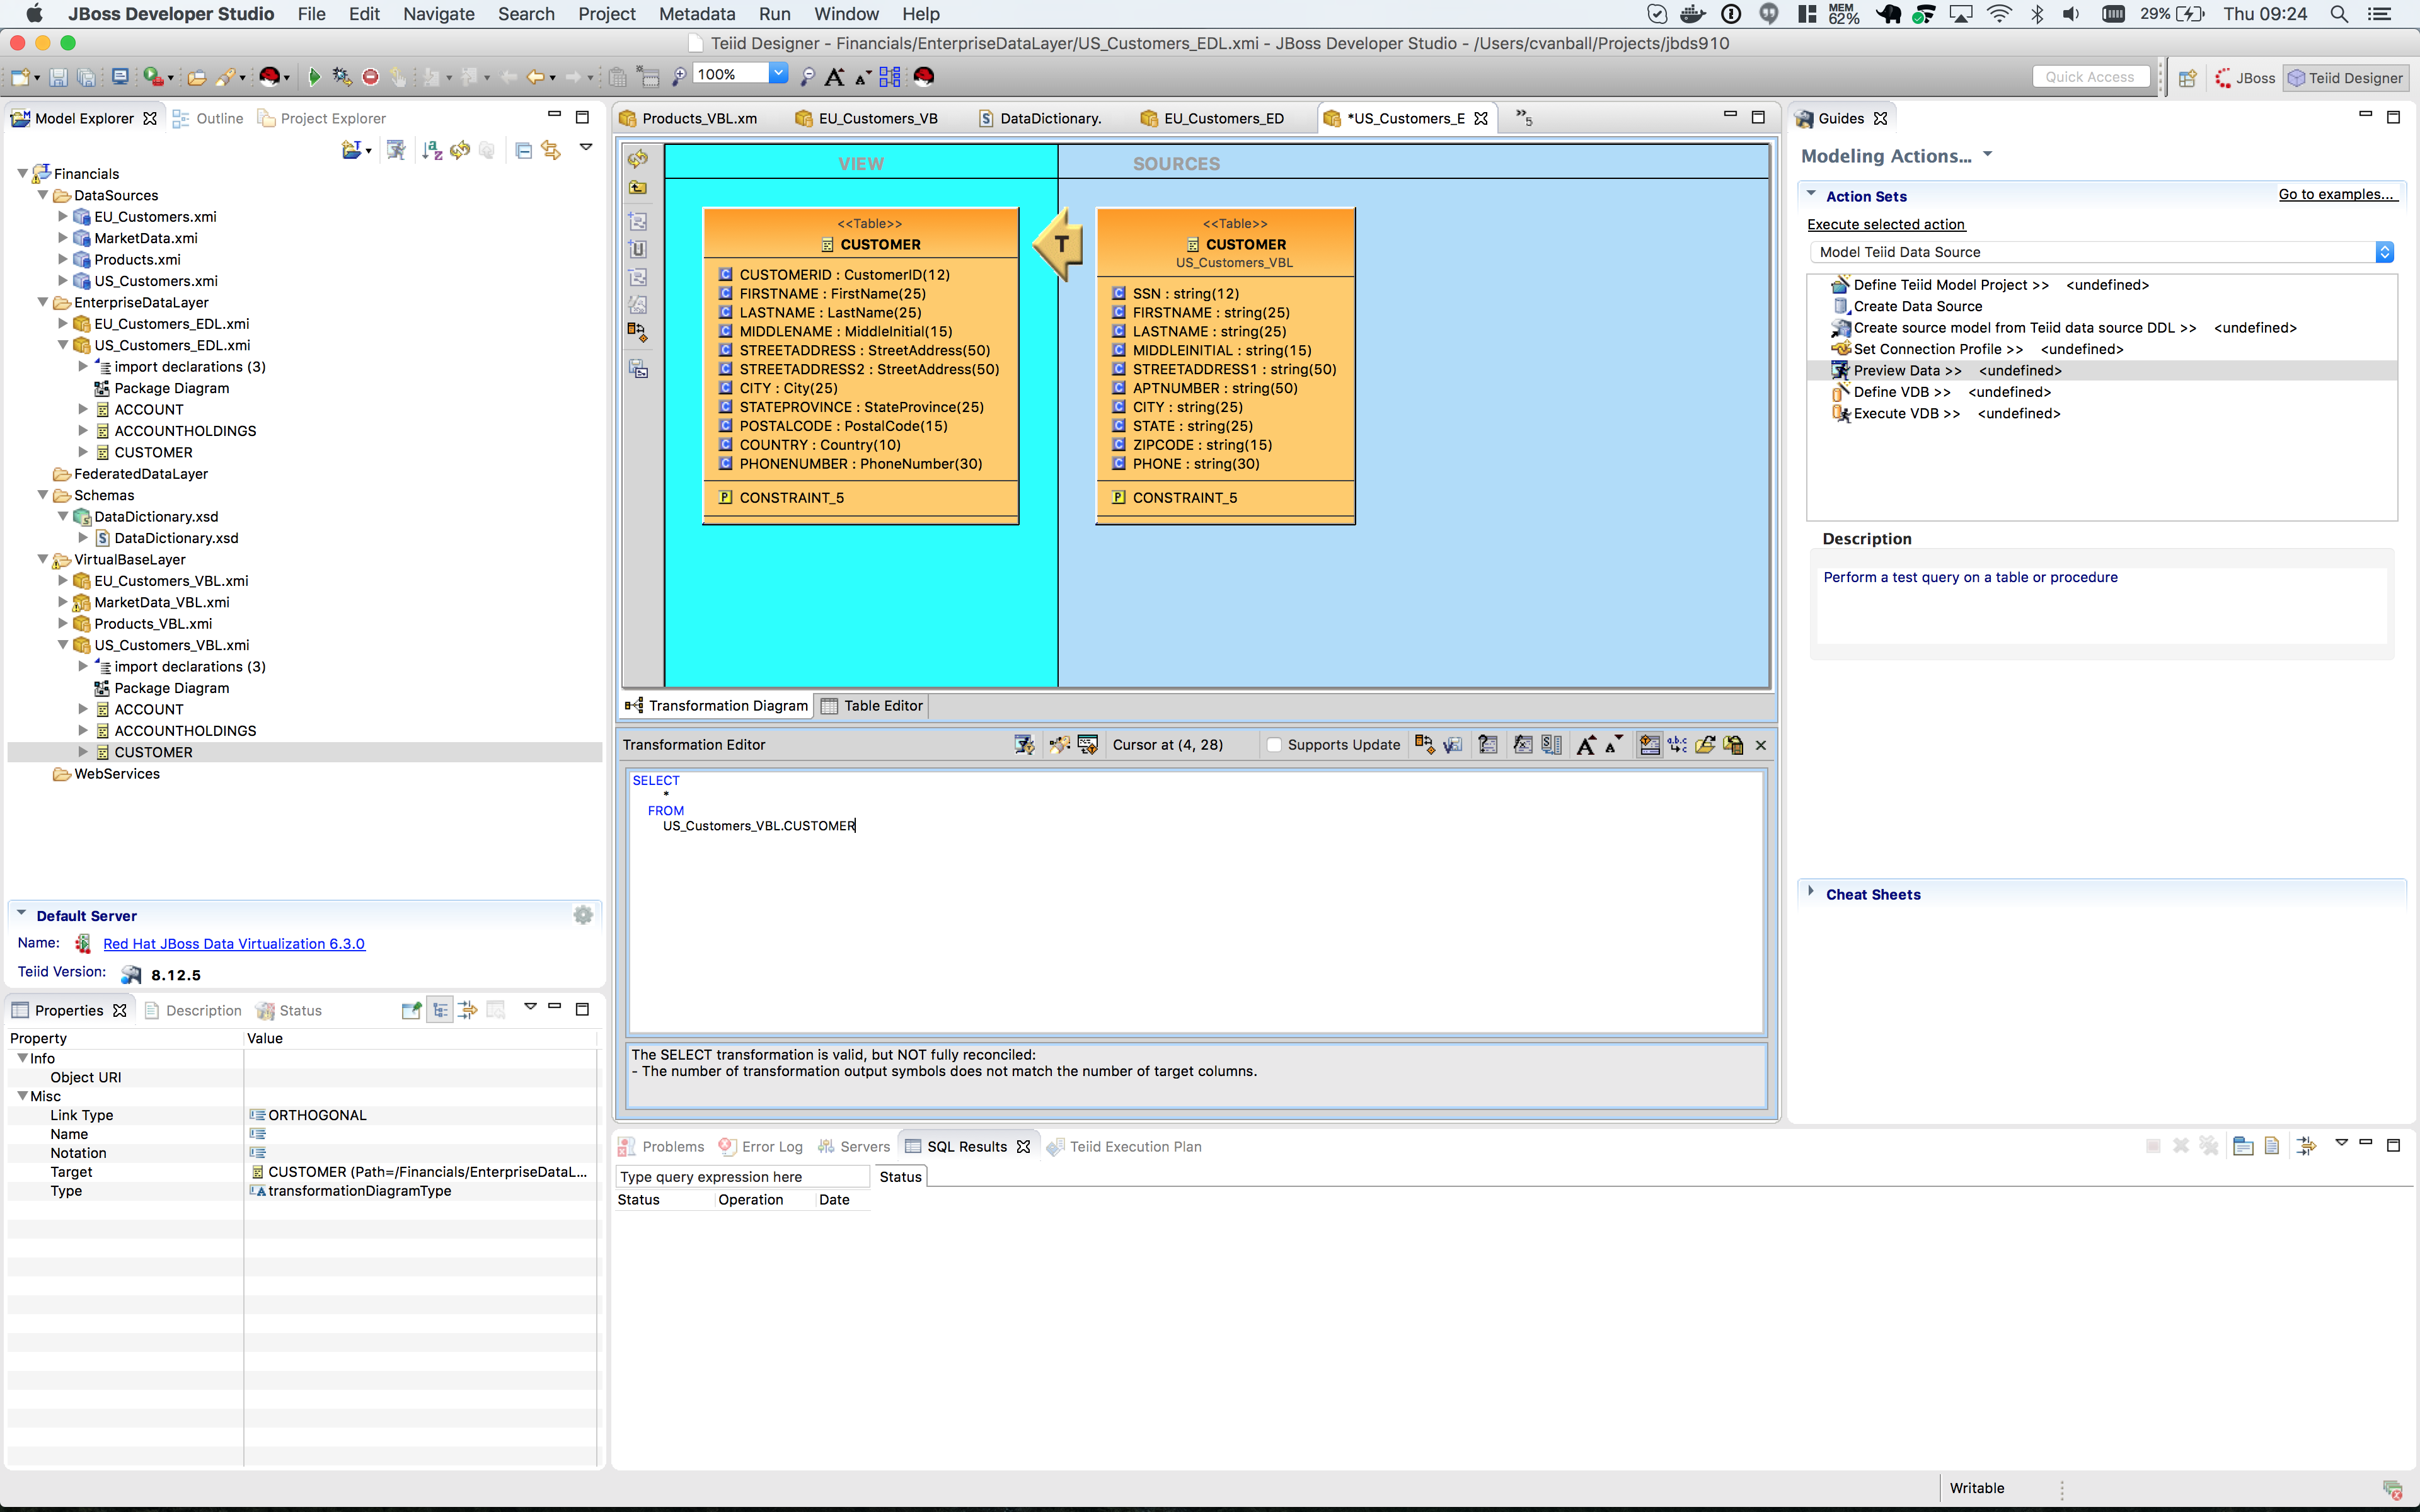Click the green Run toolbar icon
The height and width of the screenshot is (1512, 2420).
314,77
